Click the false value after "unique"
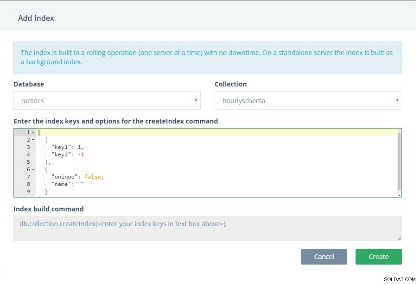The width and height of the screenshot is (420, 284). [92, 177]
